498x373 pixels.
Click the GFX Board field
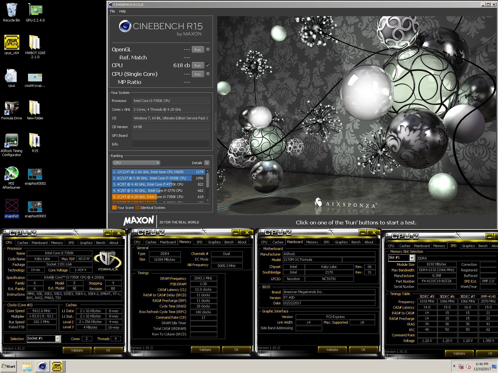(x=171, y=136)
